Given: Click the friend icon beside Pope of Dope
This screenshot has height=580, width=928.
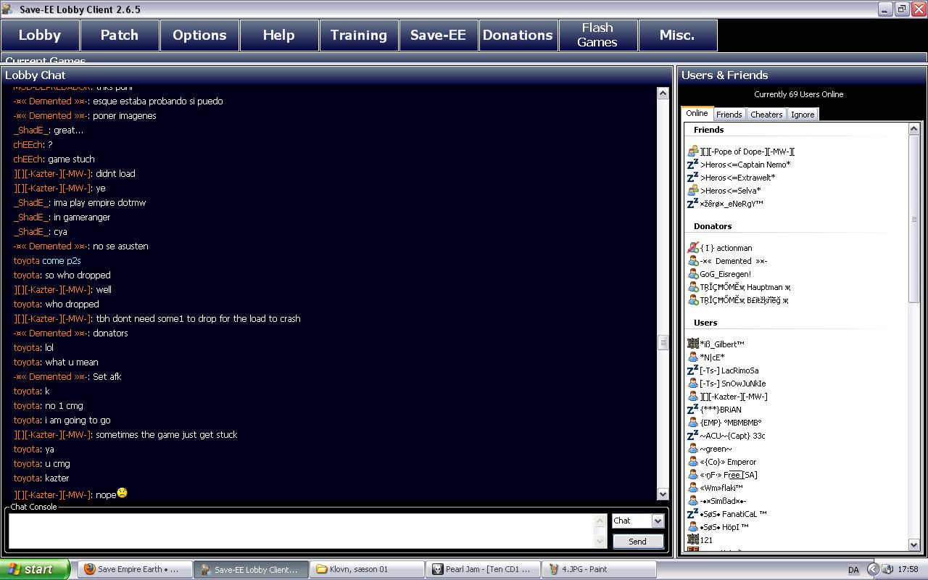Looking at the screenshot, I should [x=692, y=152].
